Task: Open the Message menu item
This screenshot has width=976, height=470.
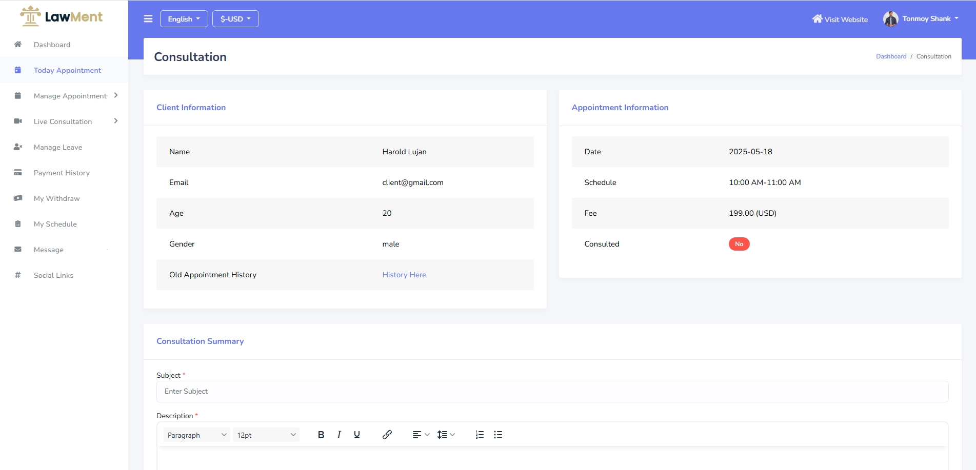Action: point(49,250)
